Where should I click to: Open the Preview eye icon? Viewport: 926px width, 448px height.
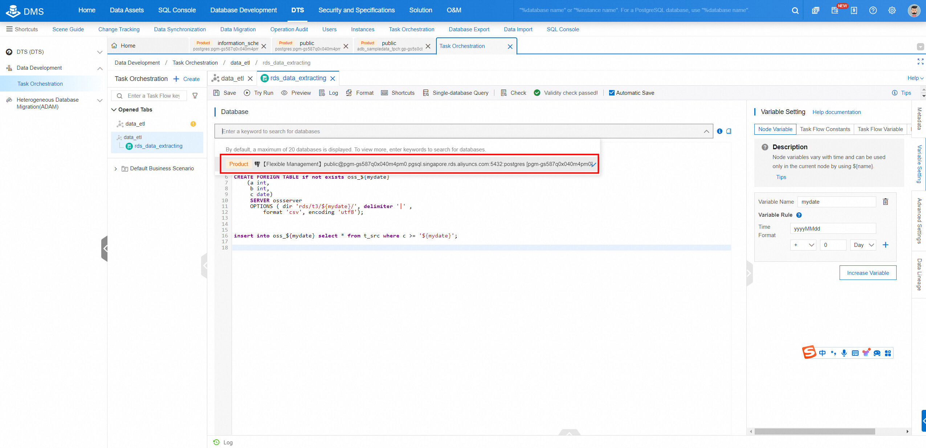(285, 93)
